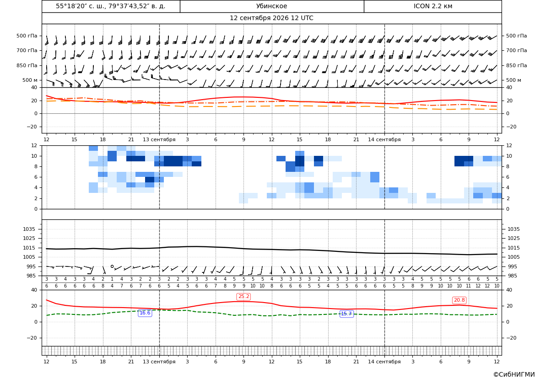Viewport: 535px width, 378px height.
Task: Click the 500 гПа left axis label
Action: (x=27, y=36)
